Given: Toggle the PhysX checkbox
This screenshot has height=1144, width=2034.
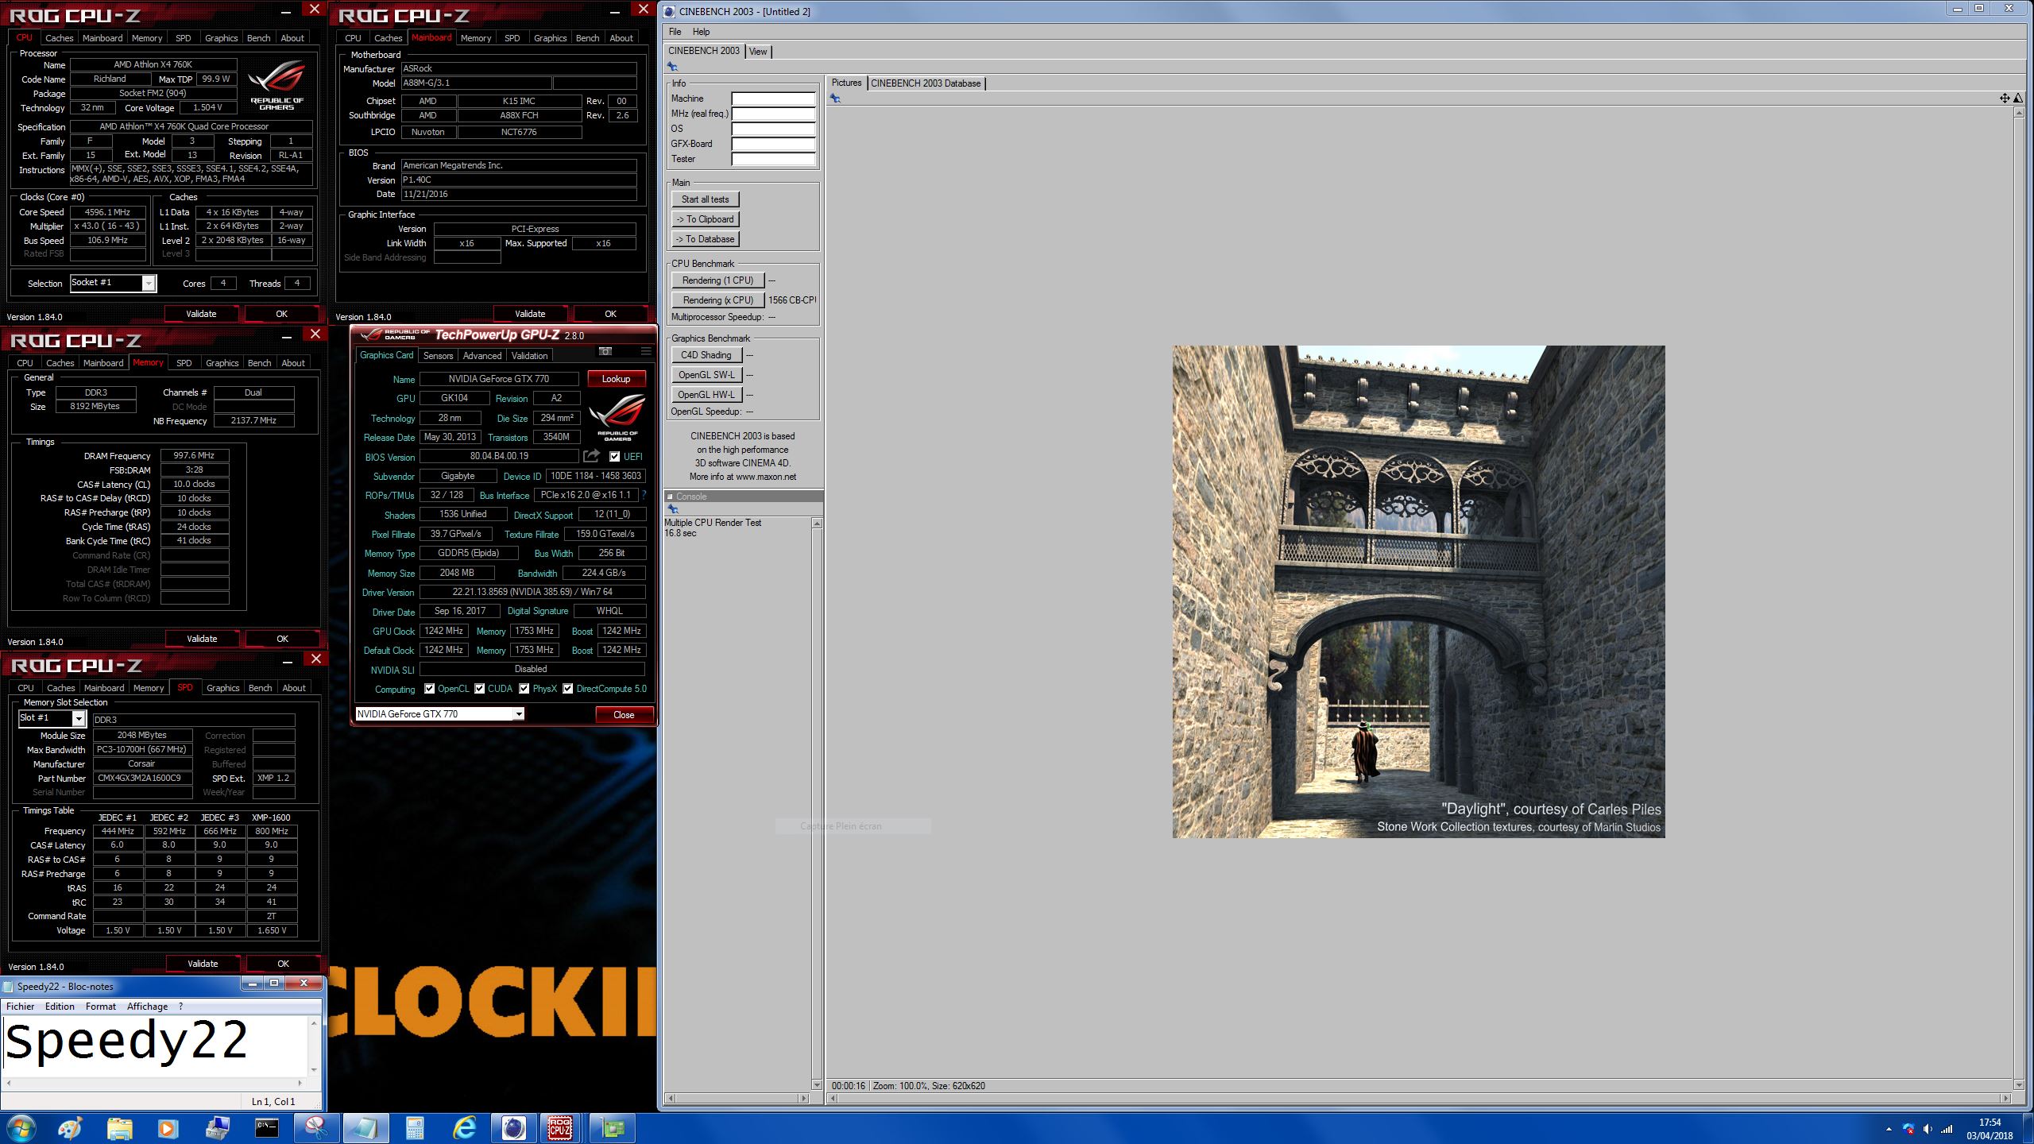Looking at the screenshot, I should pos(524,689).
